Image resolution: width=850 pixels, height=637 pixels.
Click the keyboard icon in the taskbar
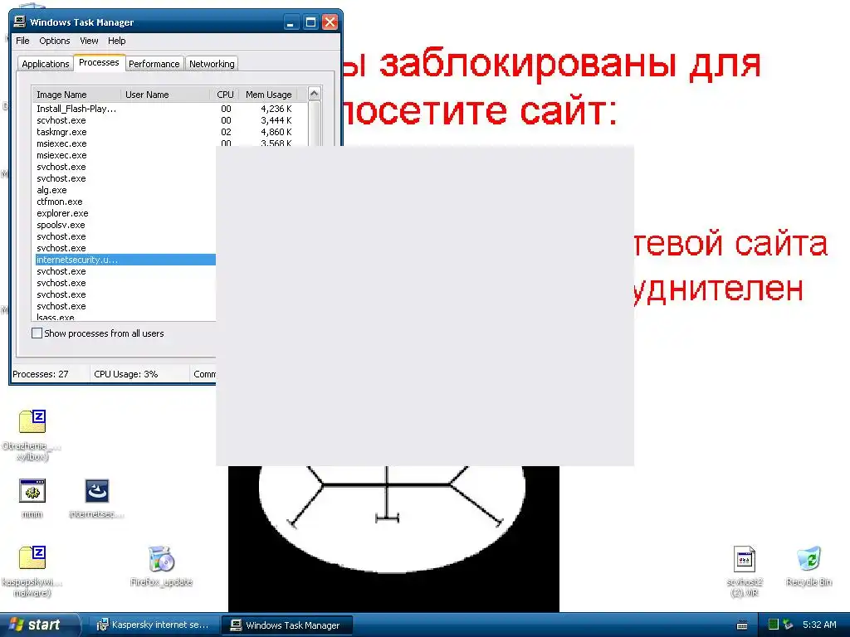coord(742,625)
